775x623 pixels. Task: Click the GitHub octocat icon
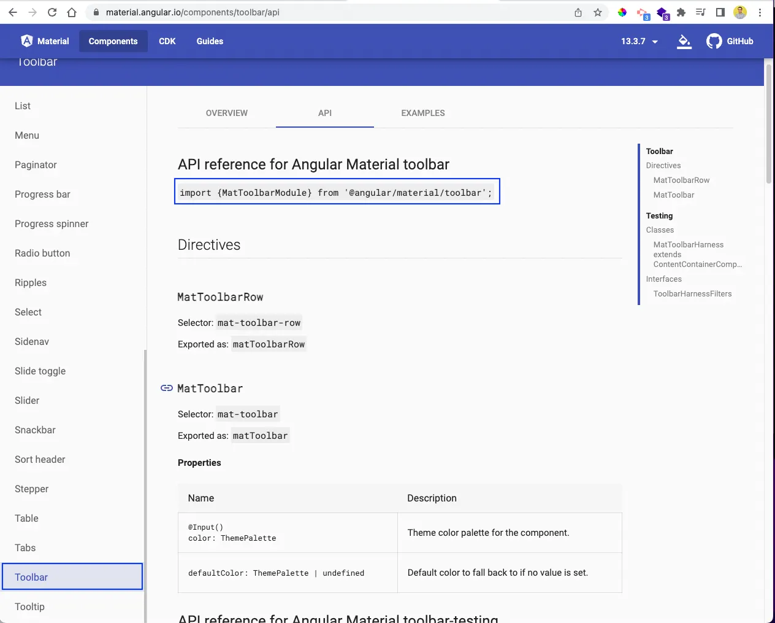714,41
